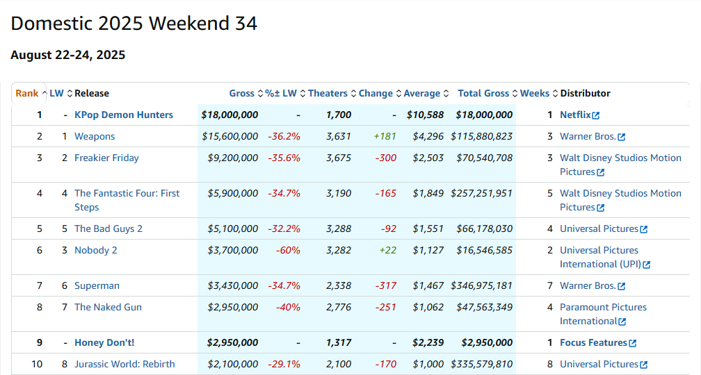Click external link icon next to Universal Pictures International (UPI)
This screenshot has width=701, height=375.
coord(647,265)
